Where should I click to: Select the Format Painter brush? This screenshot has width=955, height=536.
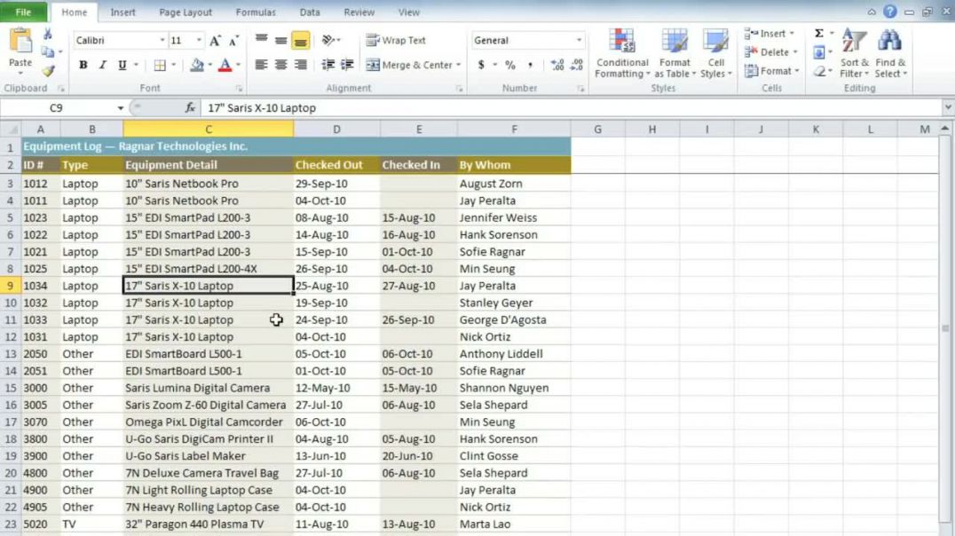click(48, 71)
